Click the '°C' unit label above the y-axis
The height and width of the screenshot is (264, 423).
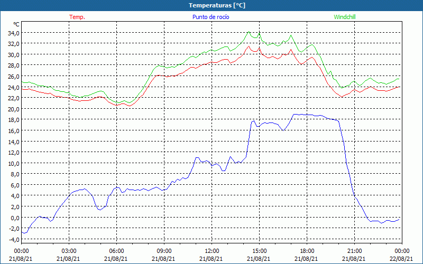(16, 24)
